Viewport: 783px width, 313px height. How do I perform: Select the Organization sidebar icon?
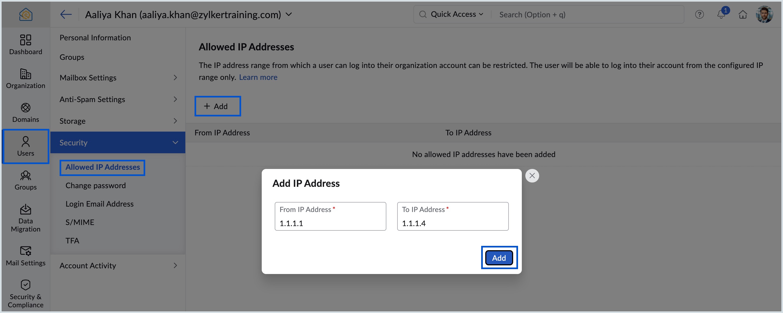pos(25,79)
